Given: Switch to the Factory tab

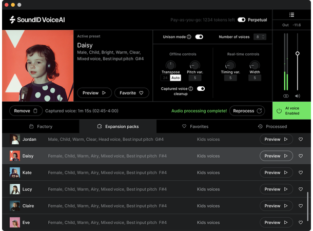Looking at the screenshot, I should (41, 126).
